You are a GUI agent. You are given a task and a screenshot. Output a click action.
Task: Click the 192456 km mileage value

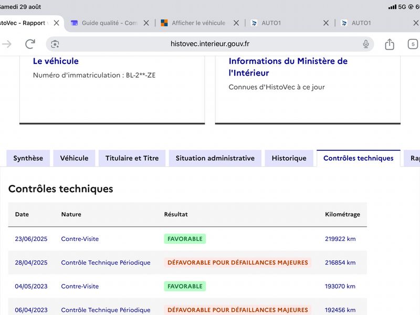coord(340,310)
